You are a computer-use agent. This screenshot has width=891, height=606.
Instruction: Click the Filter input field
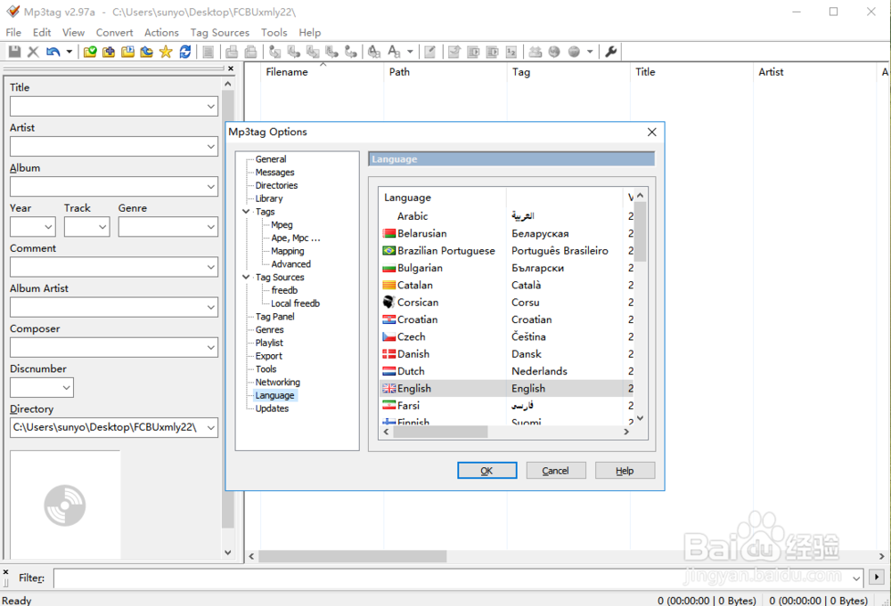(x=459, y=578)
